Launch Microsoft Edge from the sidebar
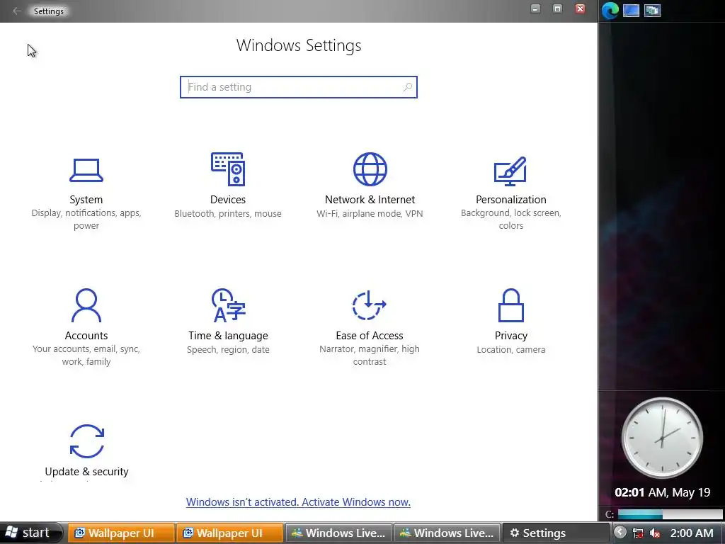Viewport: 725px width, 544px height. coord(610,10)
